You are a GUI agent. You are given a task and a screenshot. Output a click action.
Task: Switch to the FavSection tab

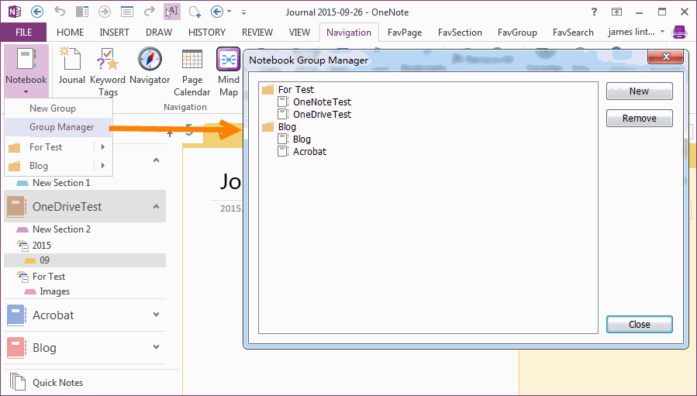[460, 33]
